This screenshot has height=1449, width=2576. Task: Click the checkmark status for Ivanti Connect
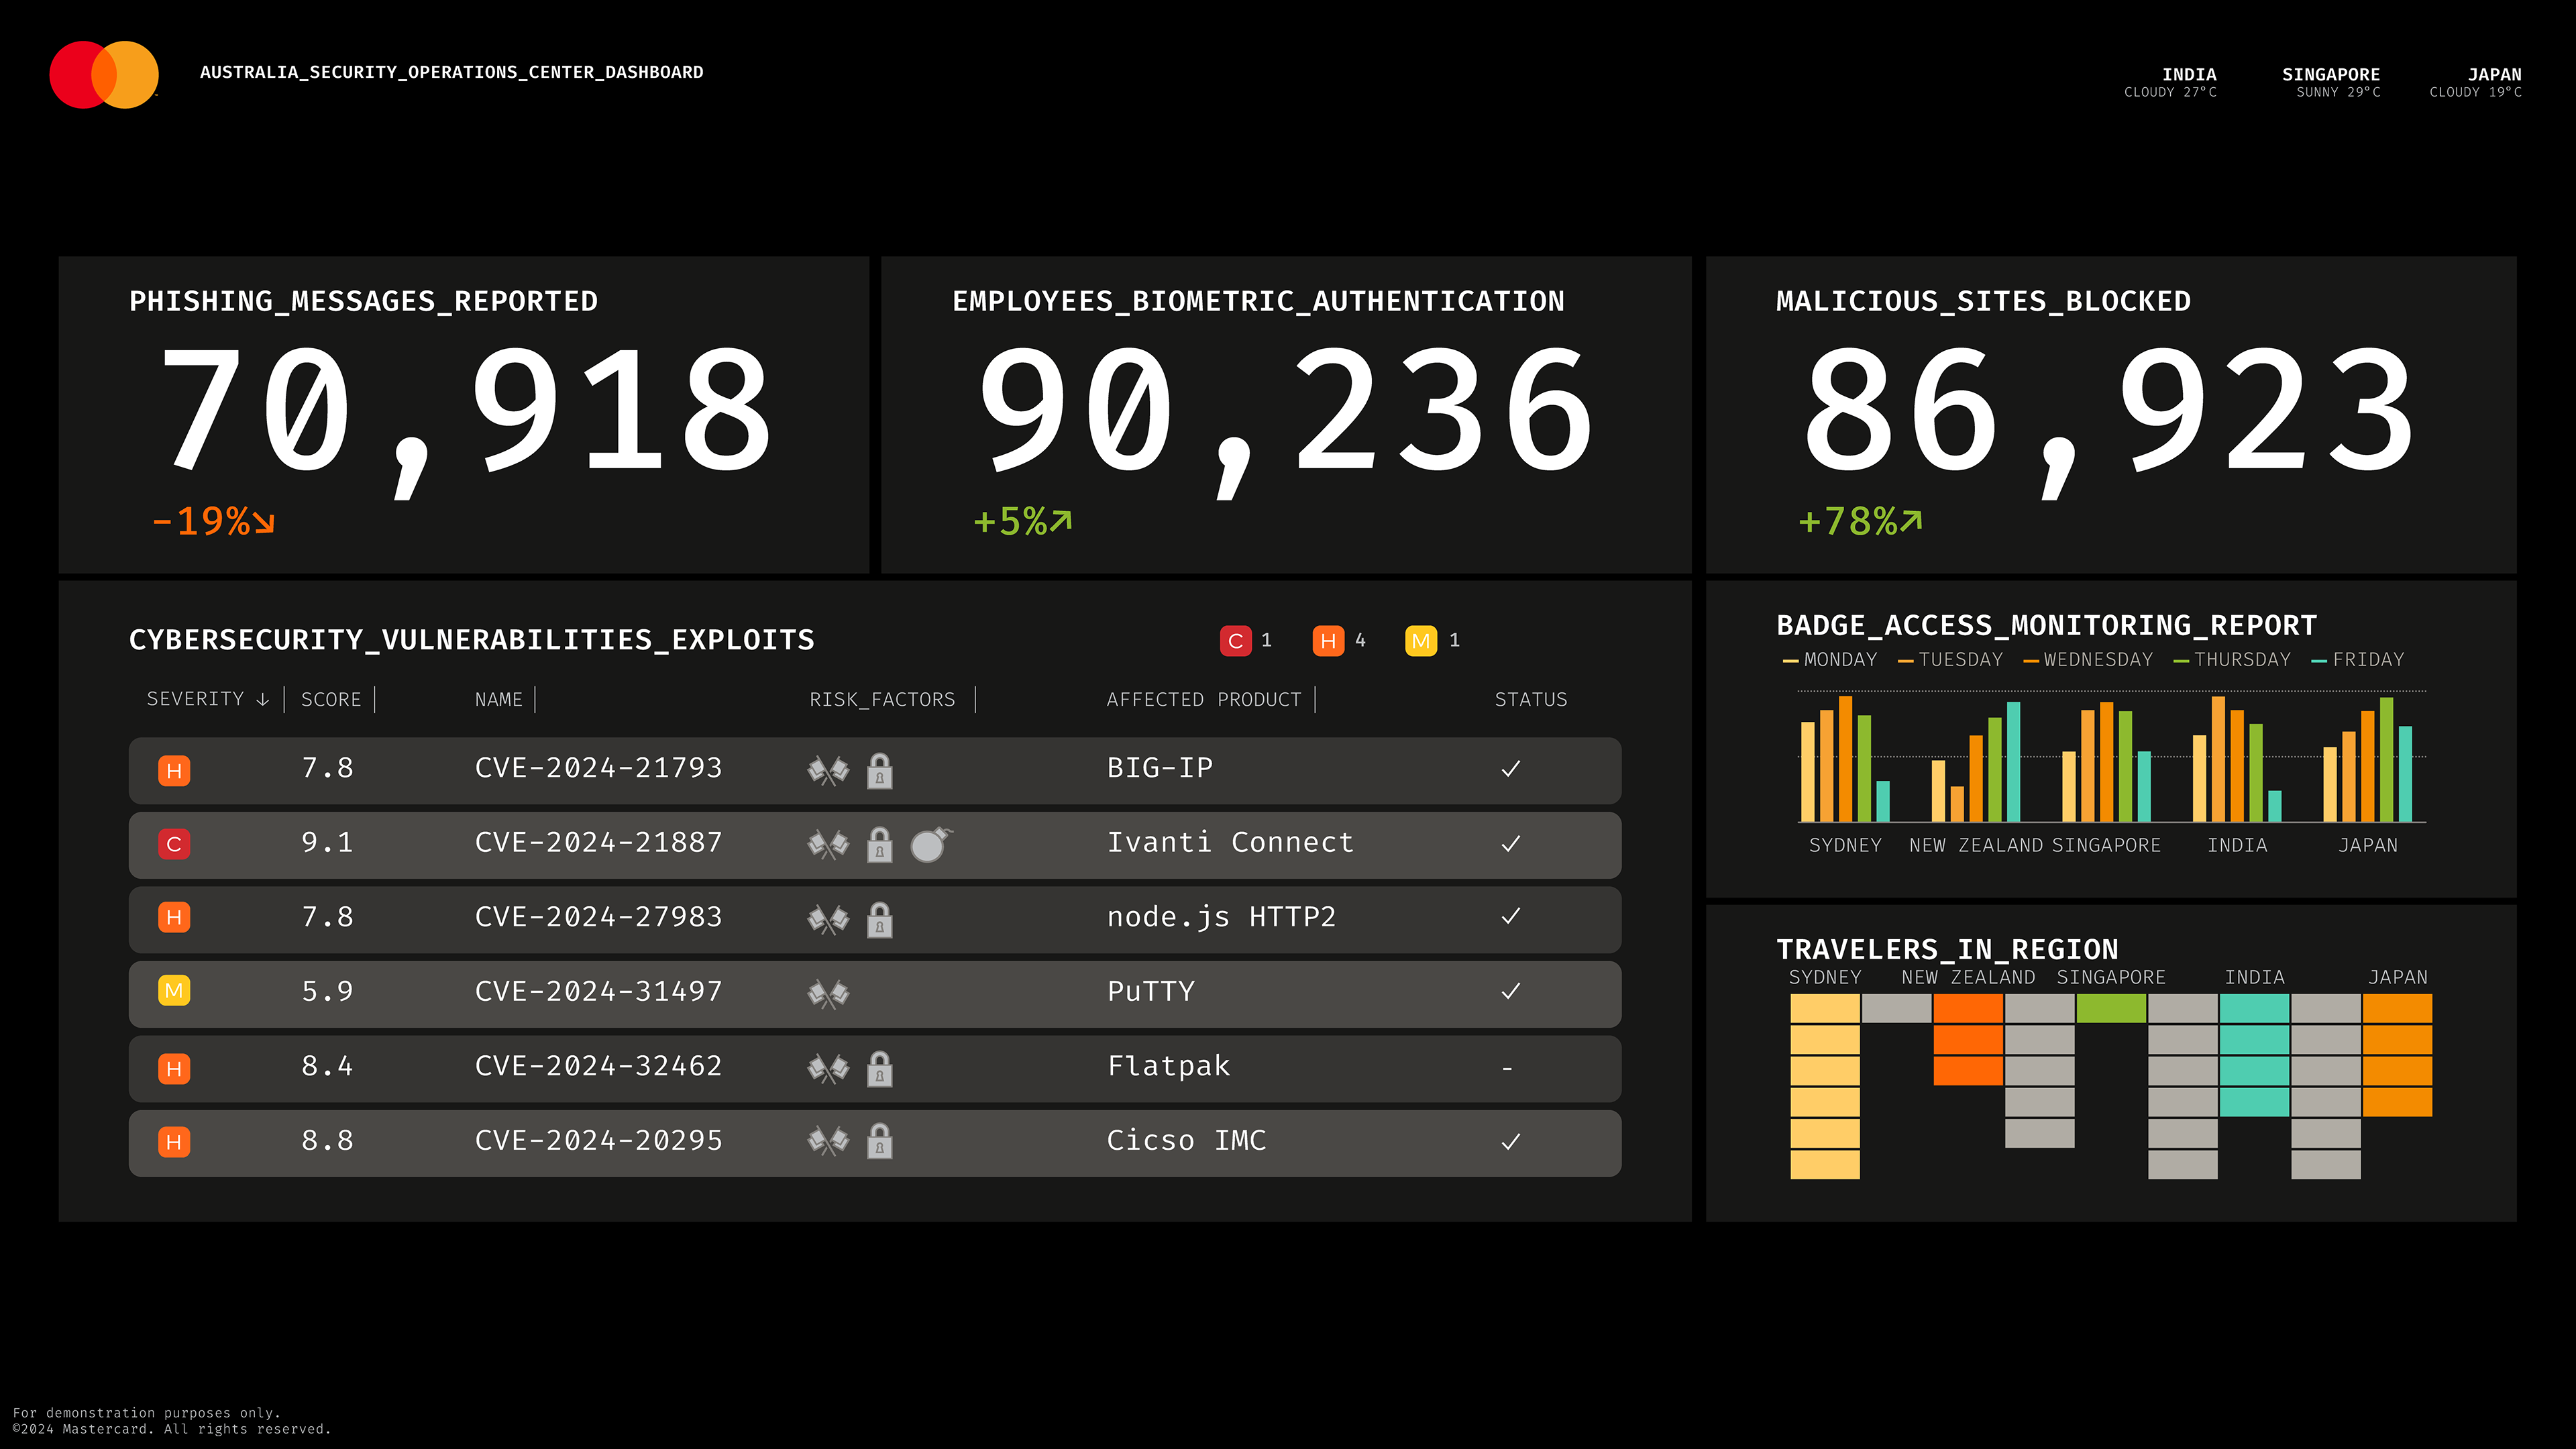click(x=1510, y=844)
